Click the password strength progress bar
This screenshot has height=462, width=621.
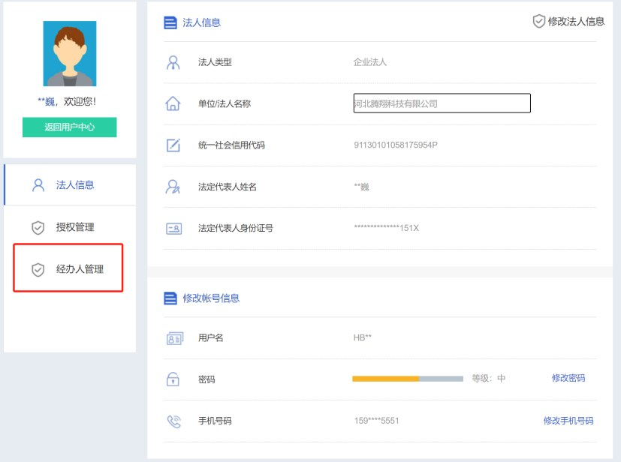(x=407, y=379)
